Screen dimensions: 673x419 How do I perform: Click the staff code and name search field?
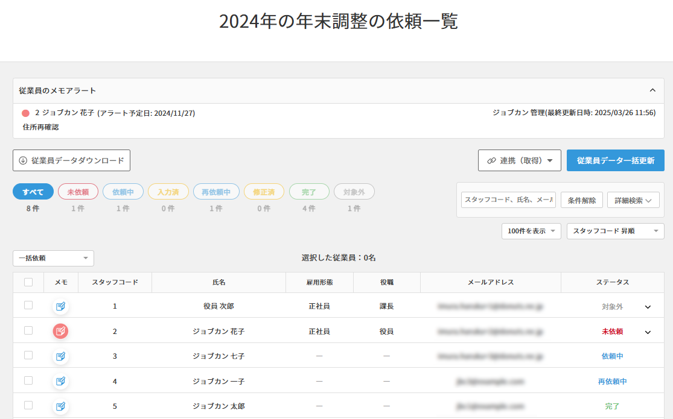509,200
